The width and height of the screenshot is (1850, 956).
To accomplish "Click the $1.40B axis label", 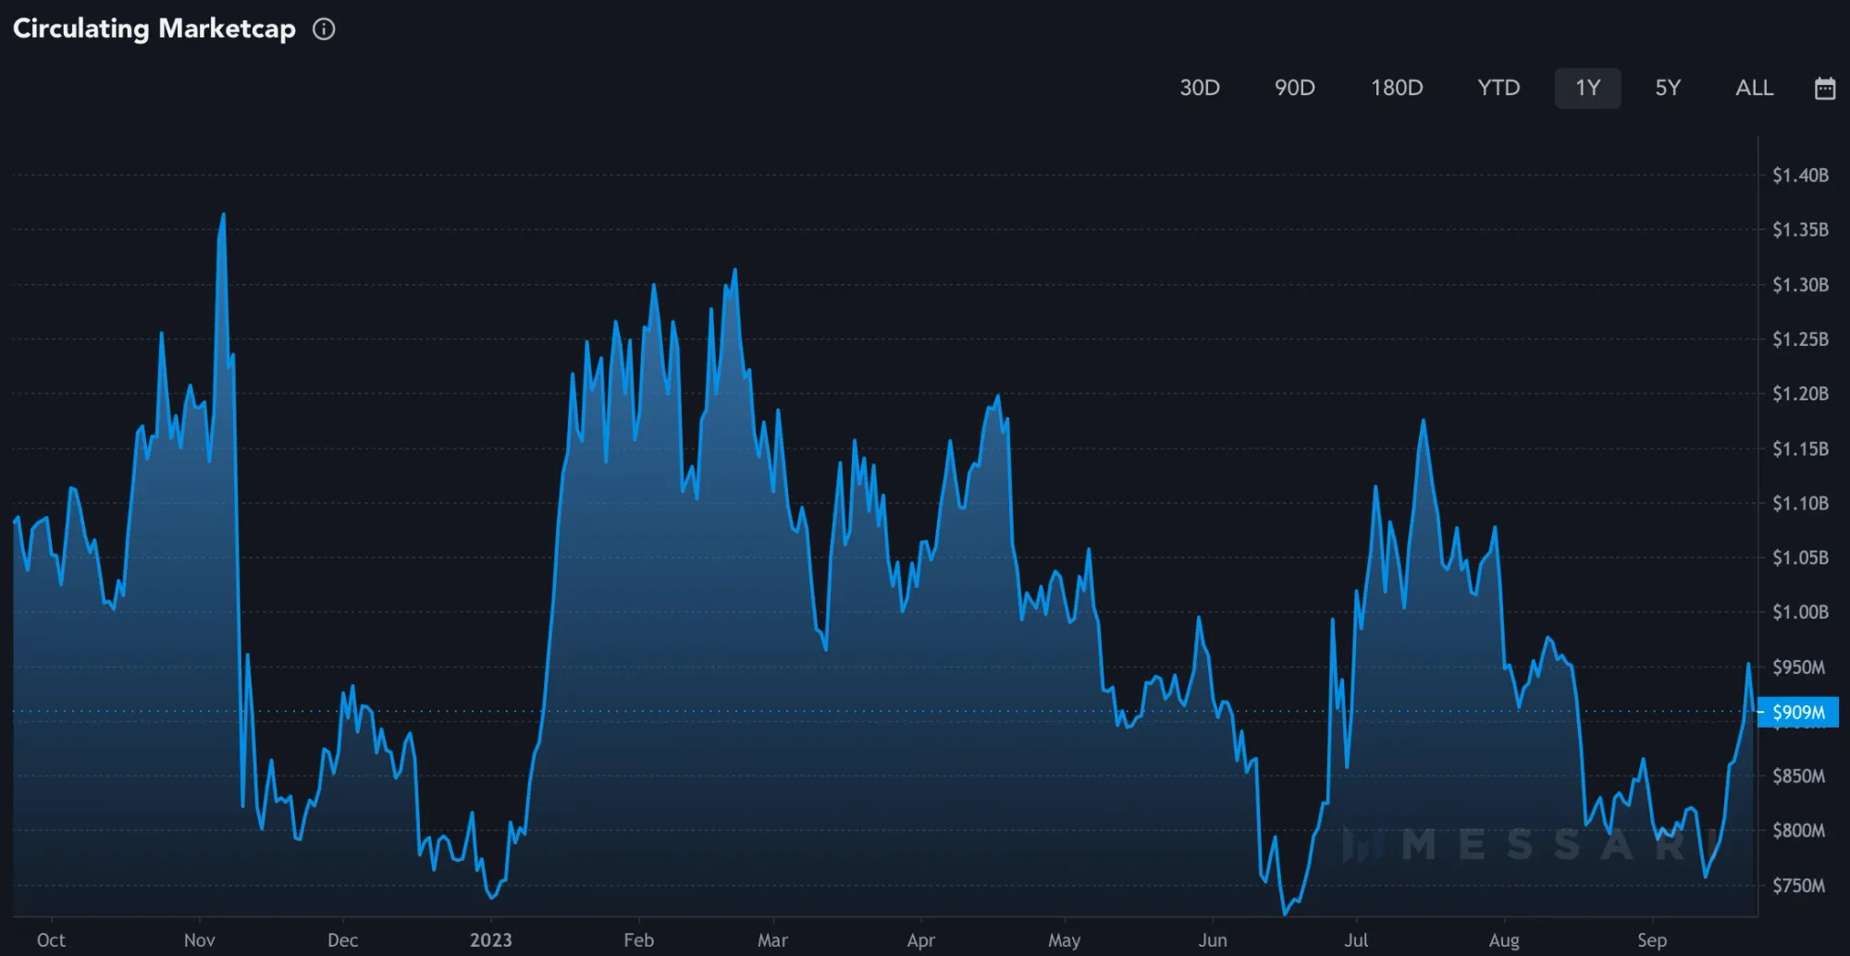I will [x=1800, y=176].
